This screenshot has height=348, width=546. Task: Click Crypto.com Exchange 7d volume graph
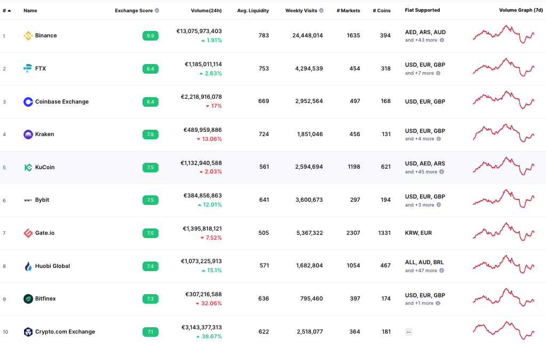503,330
